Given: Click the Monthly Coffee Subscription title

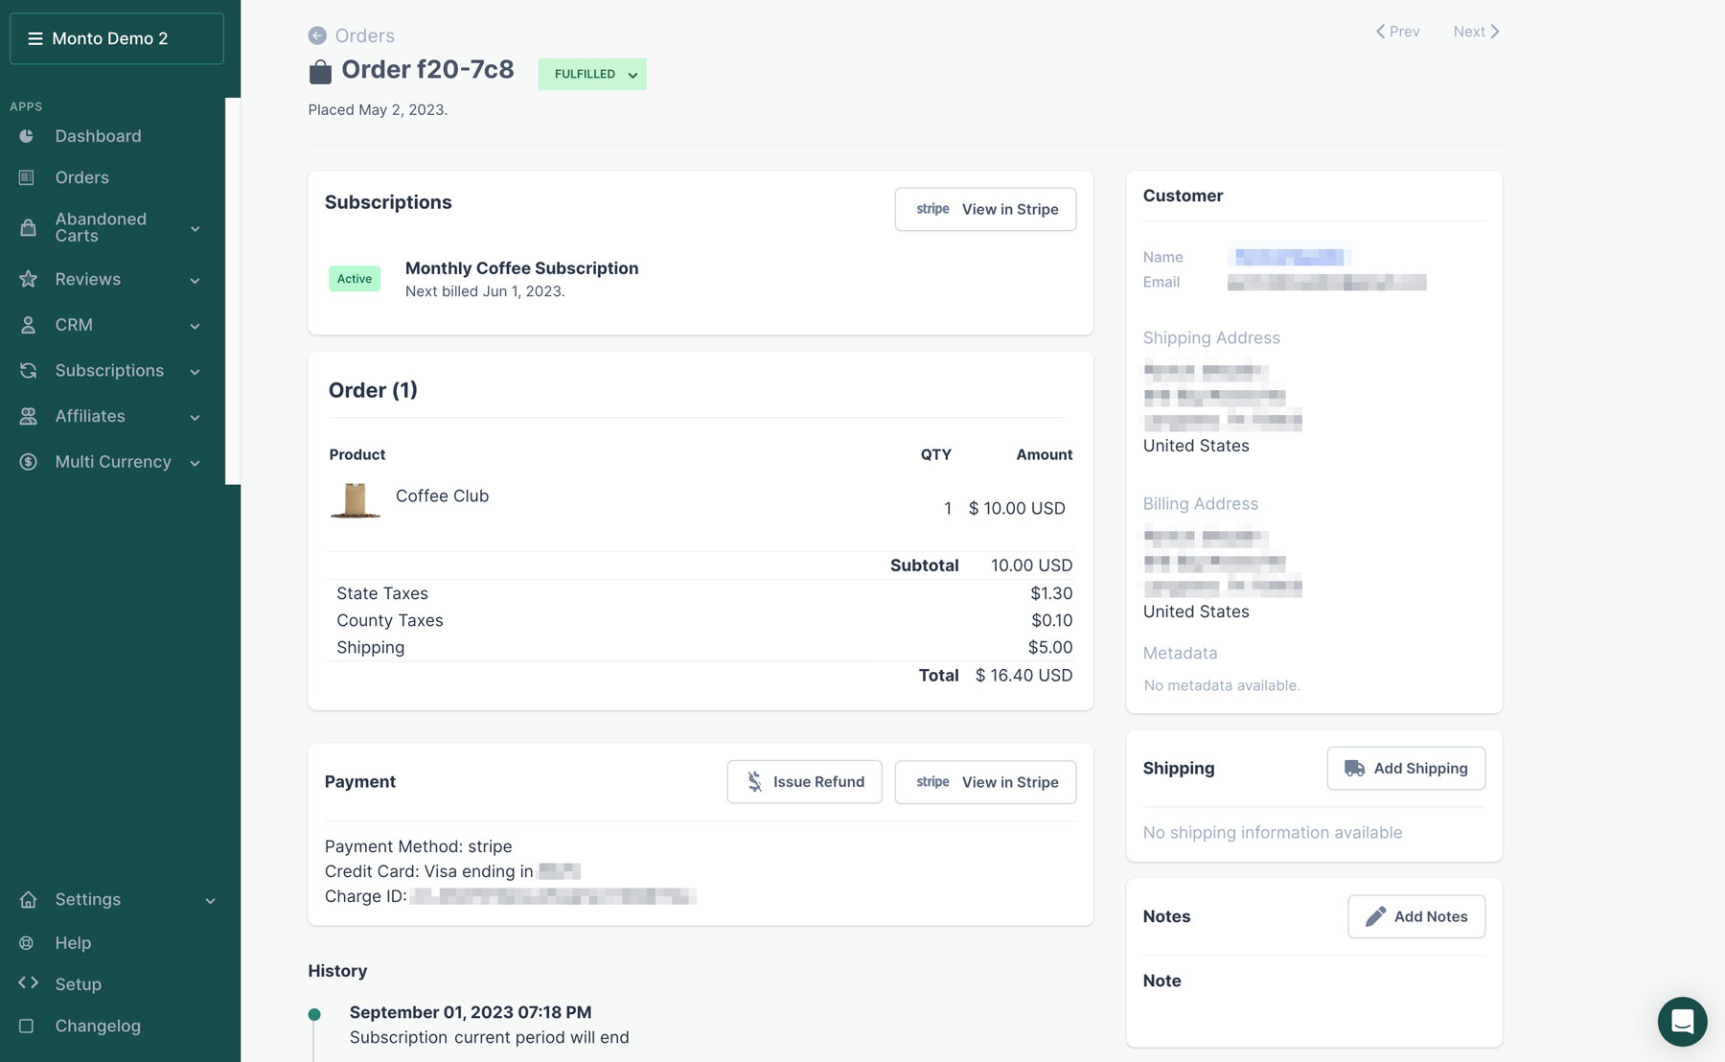Looking at the screenshot, I should [521, 268].
